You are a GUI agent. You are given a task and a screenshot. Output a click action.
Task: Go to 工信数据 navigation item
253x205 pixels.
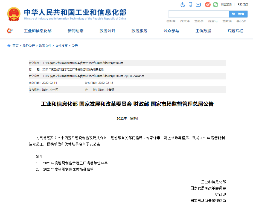(203, 31)
